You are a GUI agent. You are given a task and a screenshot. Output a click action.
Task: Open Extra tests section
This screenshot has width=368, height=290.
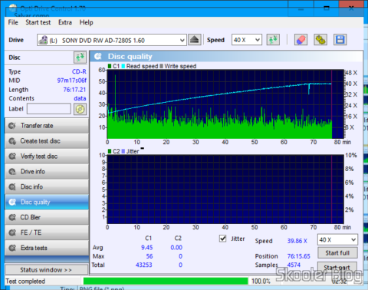point(47,248)
